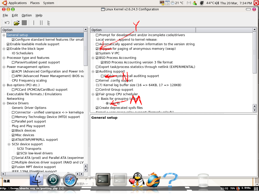This screenshot has height=194, width=259.
Task: Collapse the BSD Process Accounting node
Action: pyautogui.click(x=93, y=58)
